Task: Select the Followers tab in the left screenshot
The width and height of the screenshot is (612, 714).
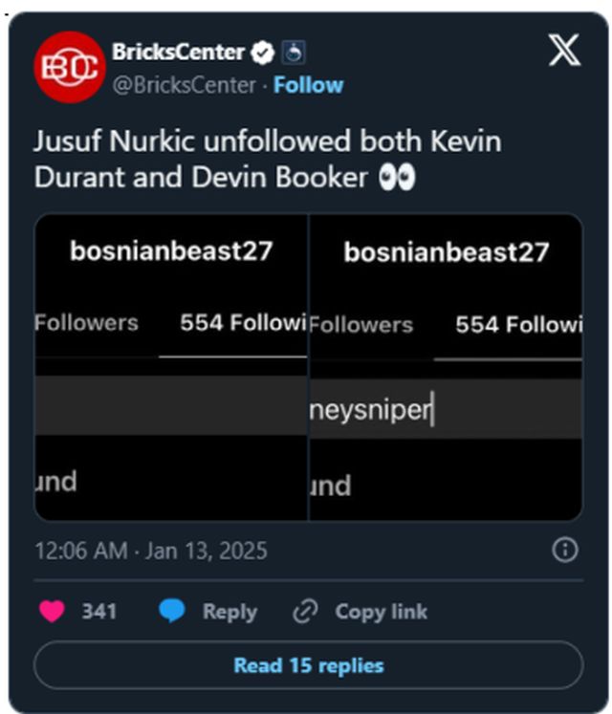Action: tap(86, 323)
